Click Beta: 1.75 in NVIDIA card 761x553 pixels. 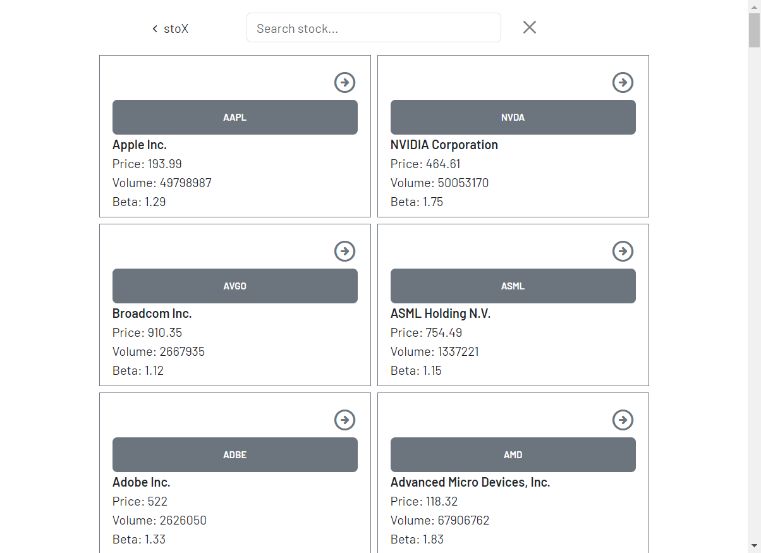click(x=417, y=202)
